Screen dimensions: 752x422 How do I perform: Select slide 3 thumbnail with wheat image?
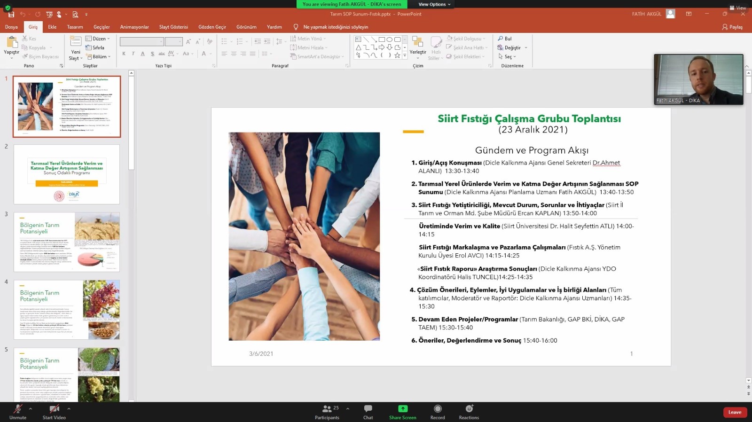(x=67, y=242)
